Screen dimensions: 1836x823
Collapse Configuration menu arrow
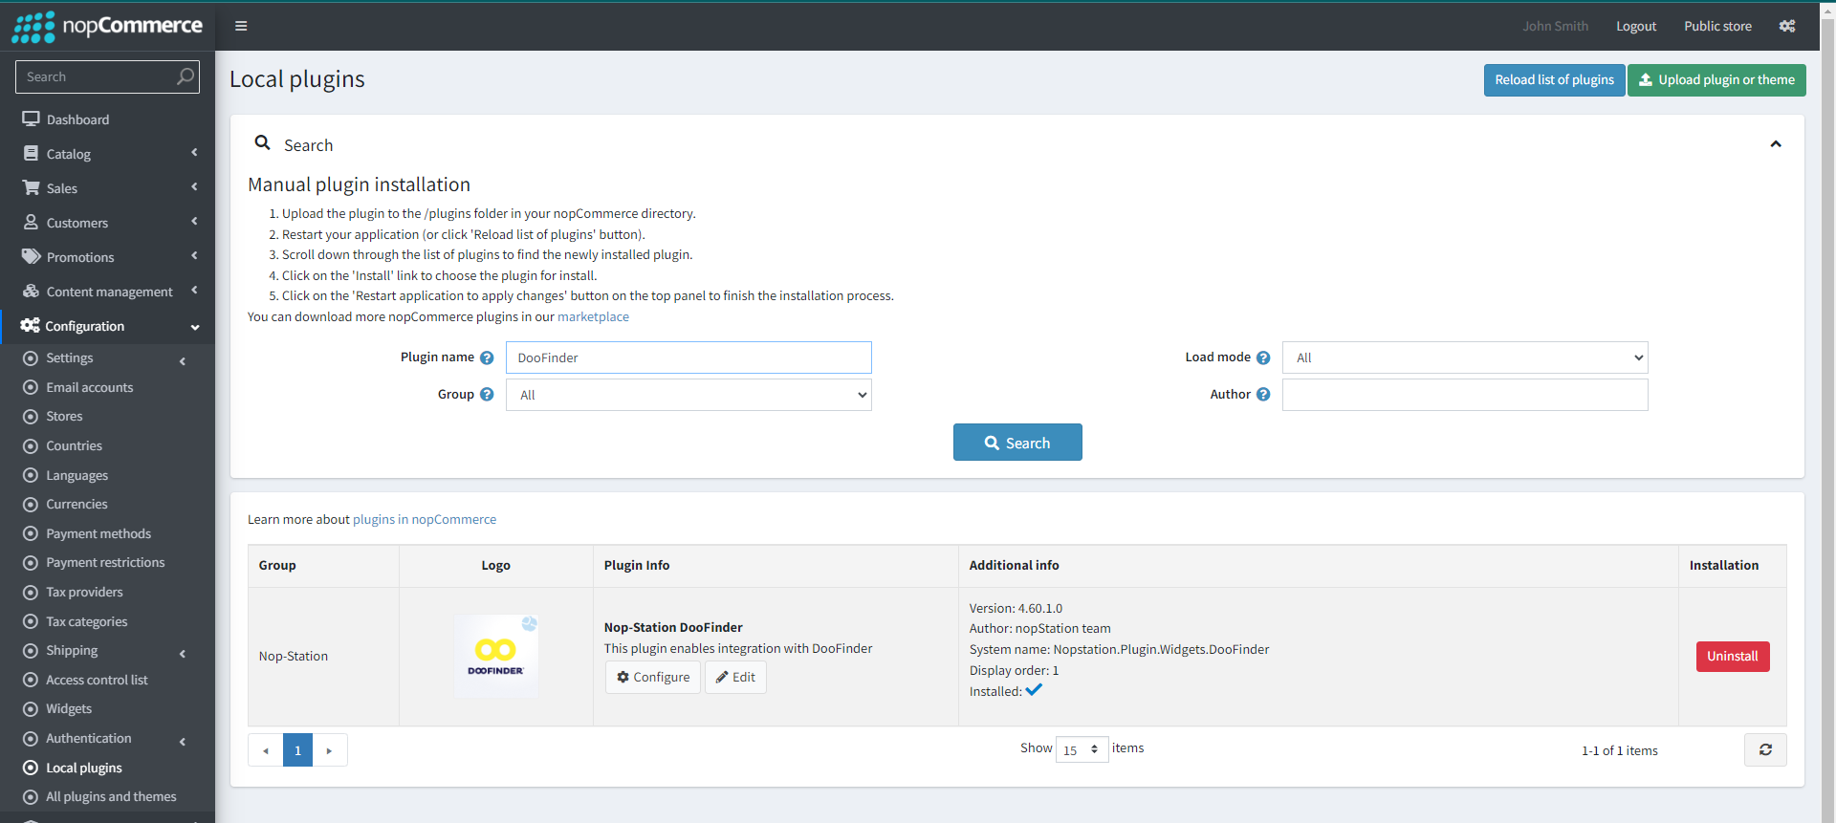click(x=195, y=327)
